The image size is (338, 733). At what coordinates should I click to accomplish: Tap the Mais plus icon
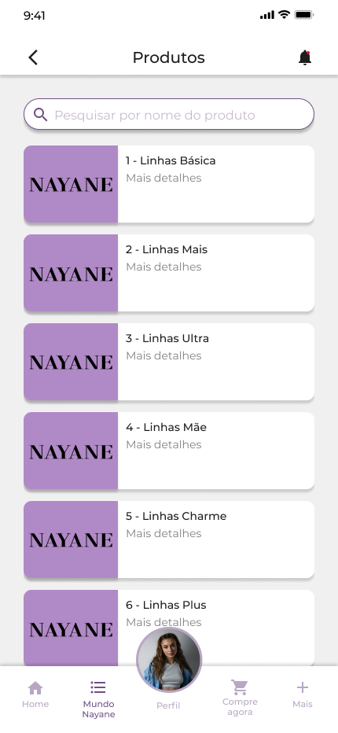(303, 687)
